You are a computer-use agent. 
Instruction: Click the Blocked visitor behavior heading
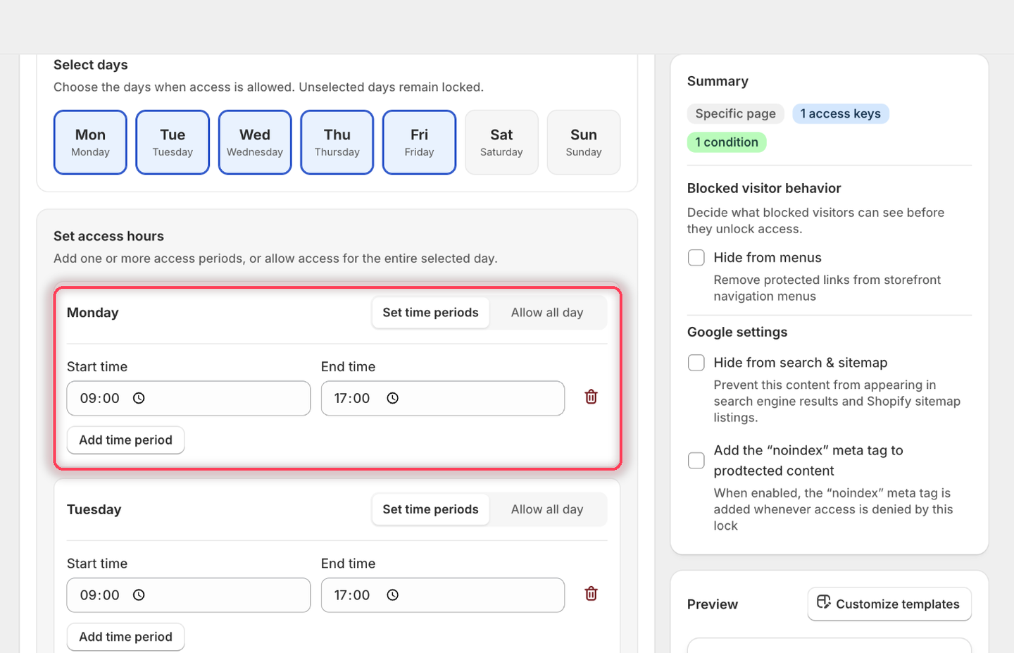[764, 188]
